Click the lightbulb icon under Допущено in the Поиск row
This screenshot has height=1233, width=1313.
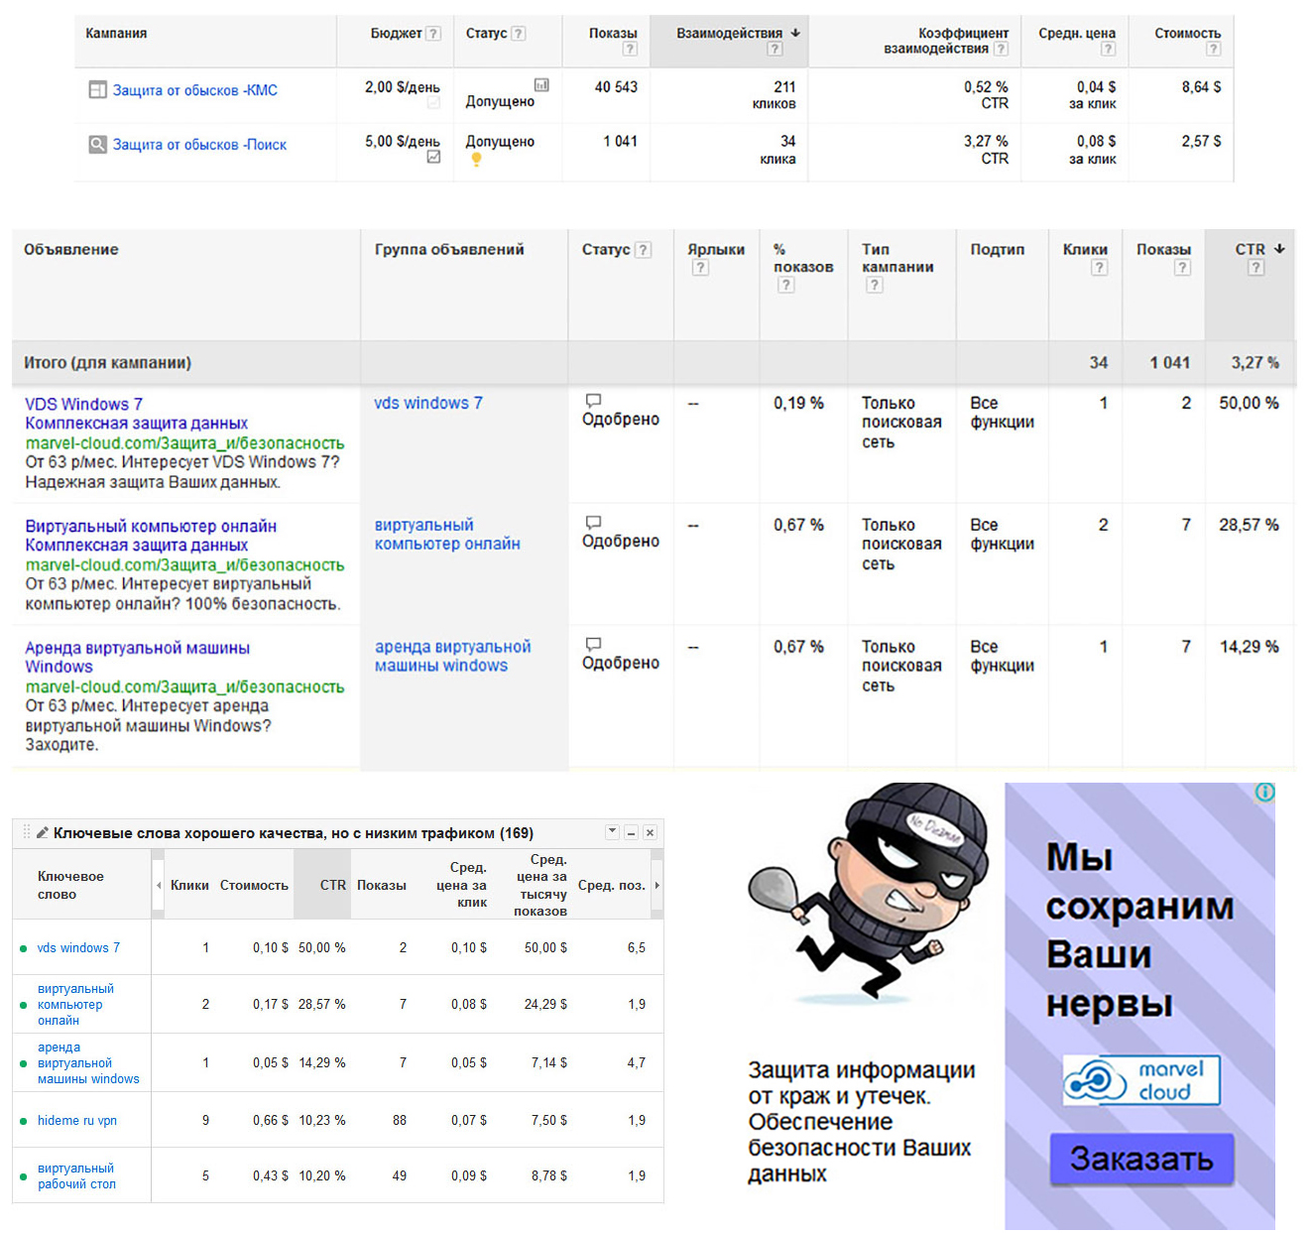coord(476,159)
